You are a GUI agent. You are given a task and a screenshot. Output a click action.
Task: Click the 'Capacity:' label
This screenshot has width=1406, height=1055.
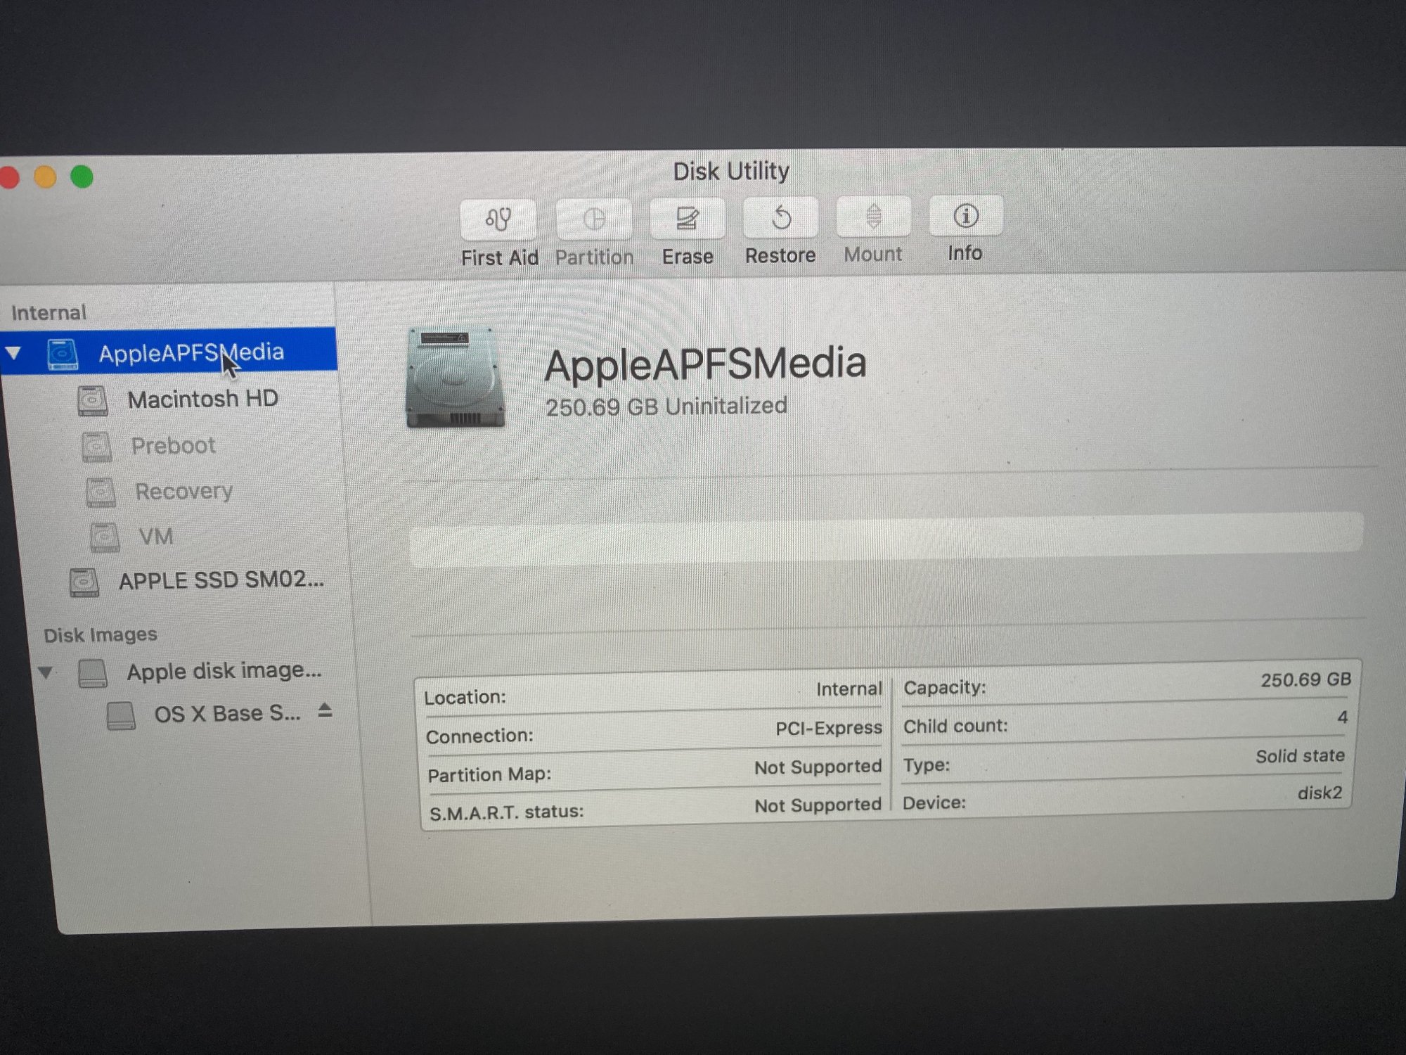point(945,688)
